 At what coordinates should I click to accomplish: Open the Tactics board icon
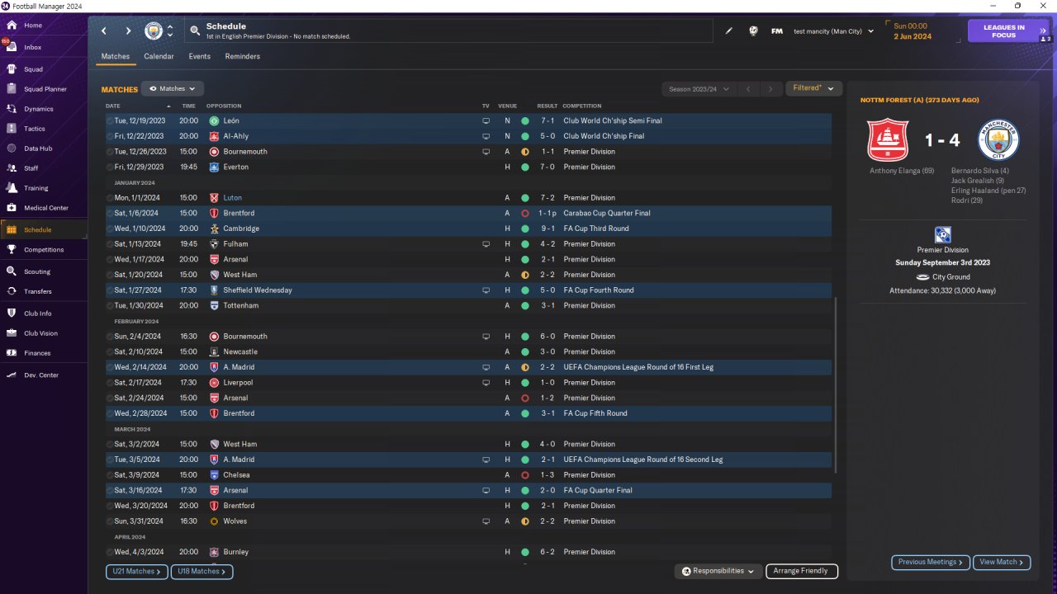pos(12,129)
